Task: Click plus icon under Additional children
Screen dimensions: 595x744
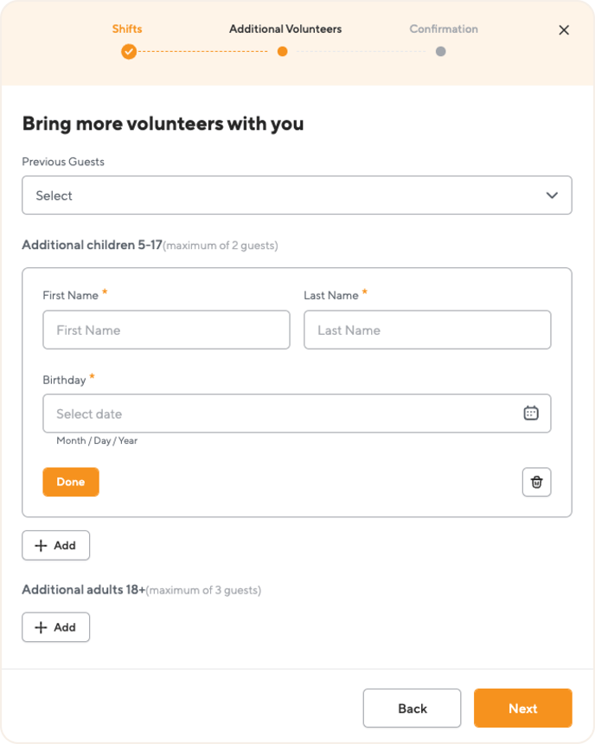Action: coord(41,546)
